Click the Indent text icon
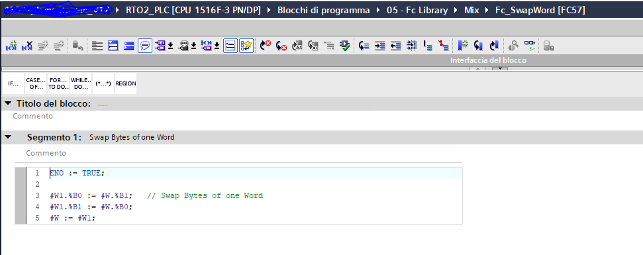The height and width of the screenshot is (255, 643). [379, 46]
